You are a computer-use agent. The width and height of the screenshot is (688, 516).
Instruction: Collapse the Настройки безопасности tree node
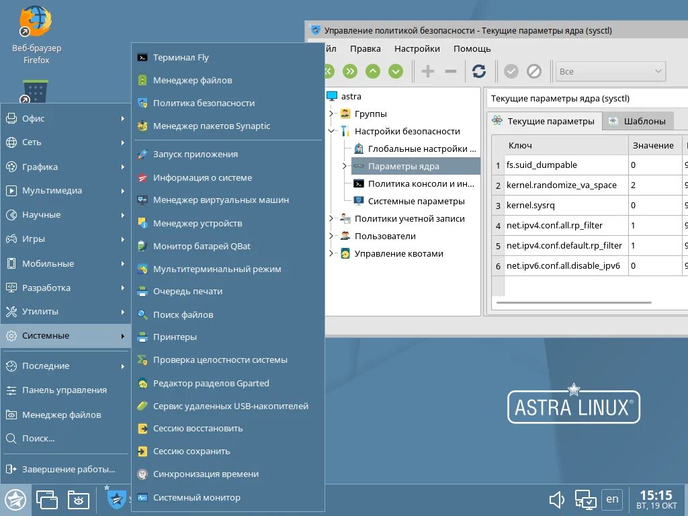[x=331, y=131]
